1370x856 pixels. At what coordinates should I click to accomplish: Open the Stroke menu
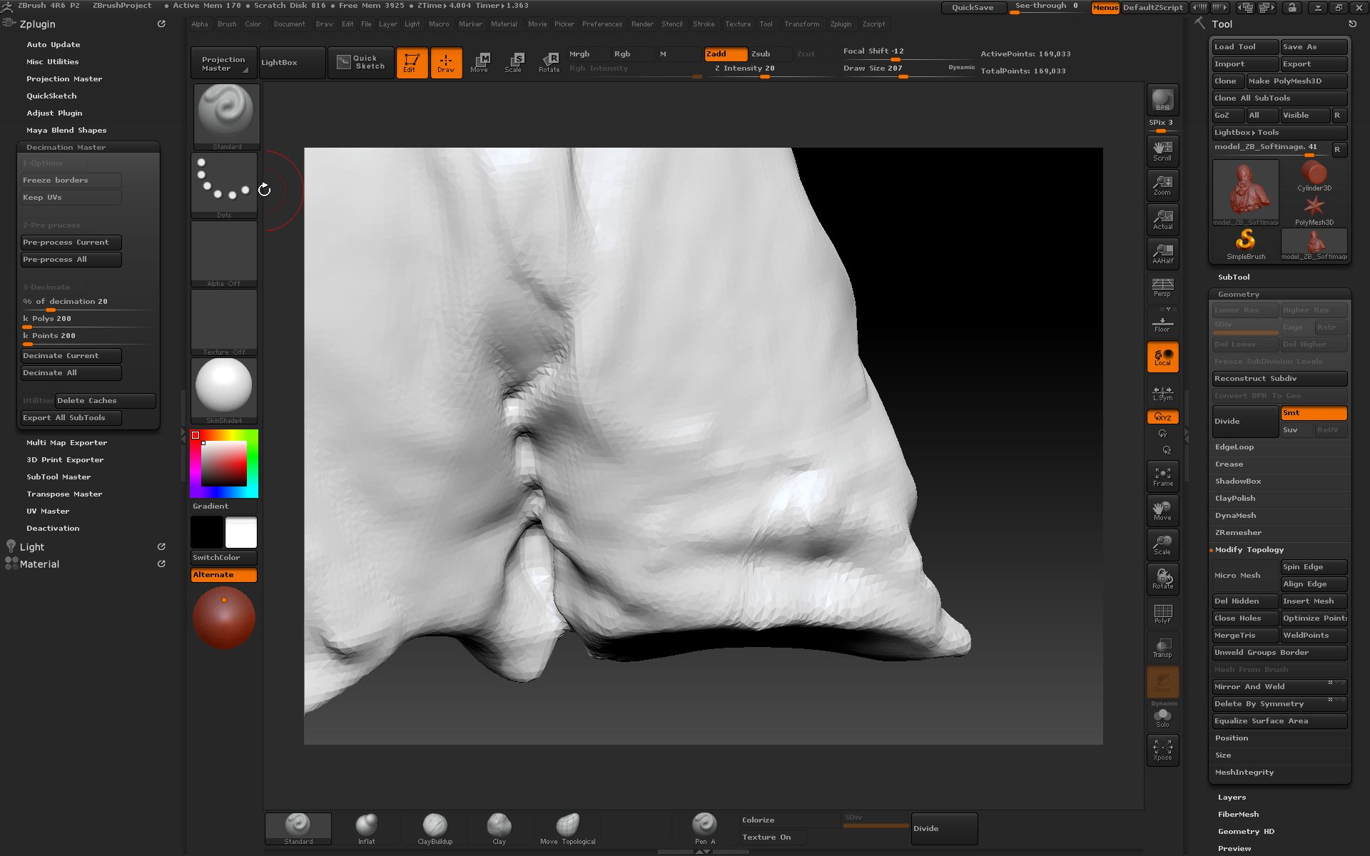(x=704, y=24)
